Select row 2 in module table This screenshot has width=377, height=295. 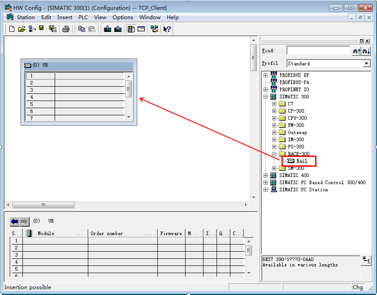pyautogui.click(x=128, y=248)
